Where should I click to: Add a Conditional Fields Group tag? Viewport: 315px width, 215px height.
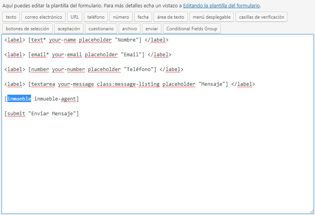coord(192,29)
